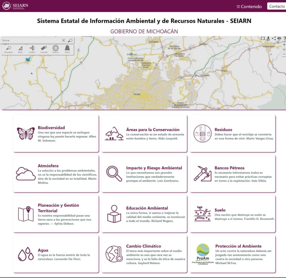Image resolution: width=286 pixels, height=278 pixels.
Task: Open the Medir measuring tool
Action: click(x=20, y=49)
